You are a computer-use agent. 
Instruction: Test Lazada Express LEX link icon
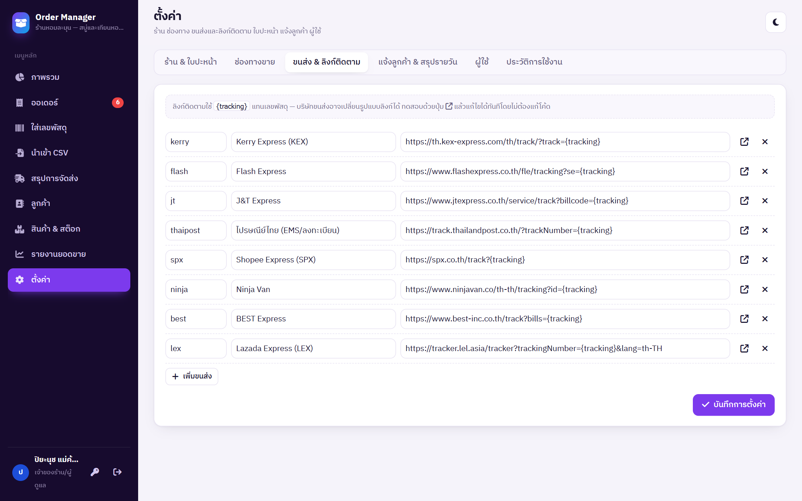click(x=744, y=348)
